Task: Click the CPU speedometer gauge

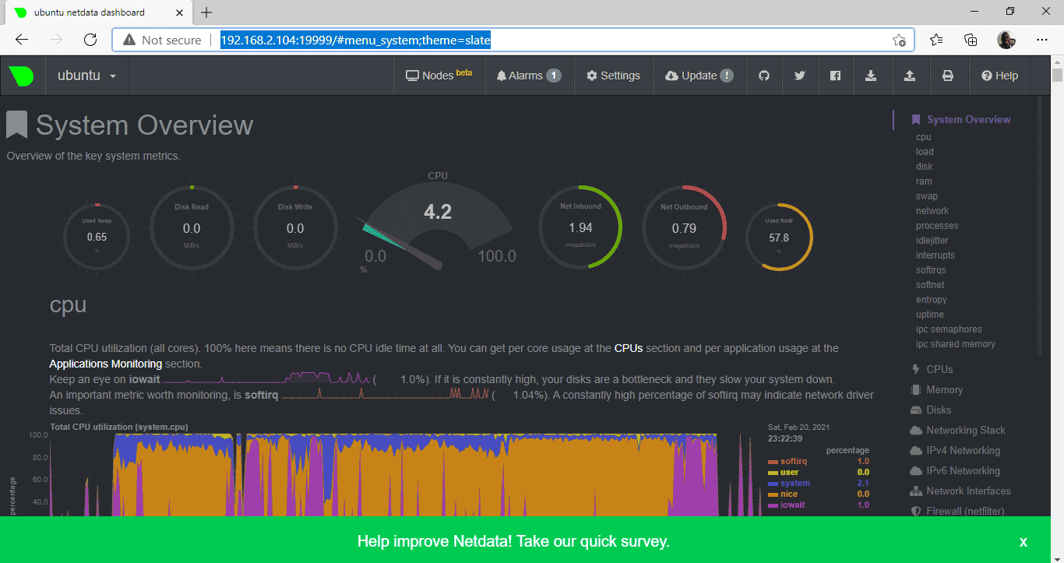Action: pyautogui.click(x=438, y=226)
